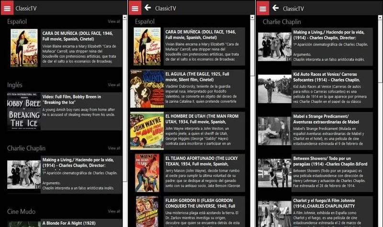Select 'CARA DE MUÑECA' title in middle panel

pyautogui.click(x=201, y=34)
